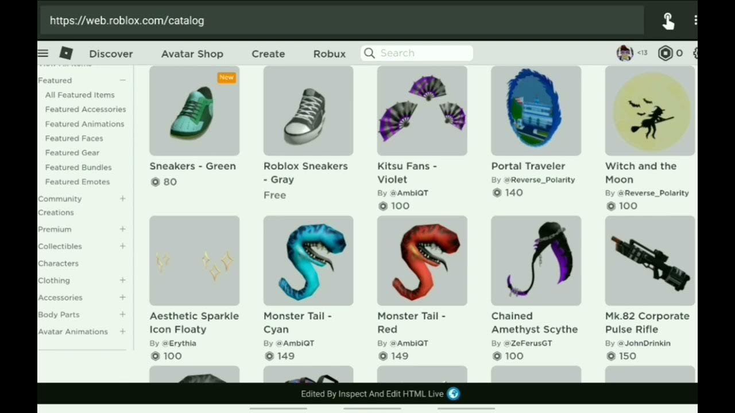Click the Search input field
The width and height of the screenshot is (735, 413).
[x=417, y=53]
